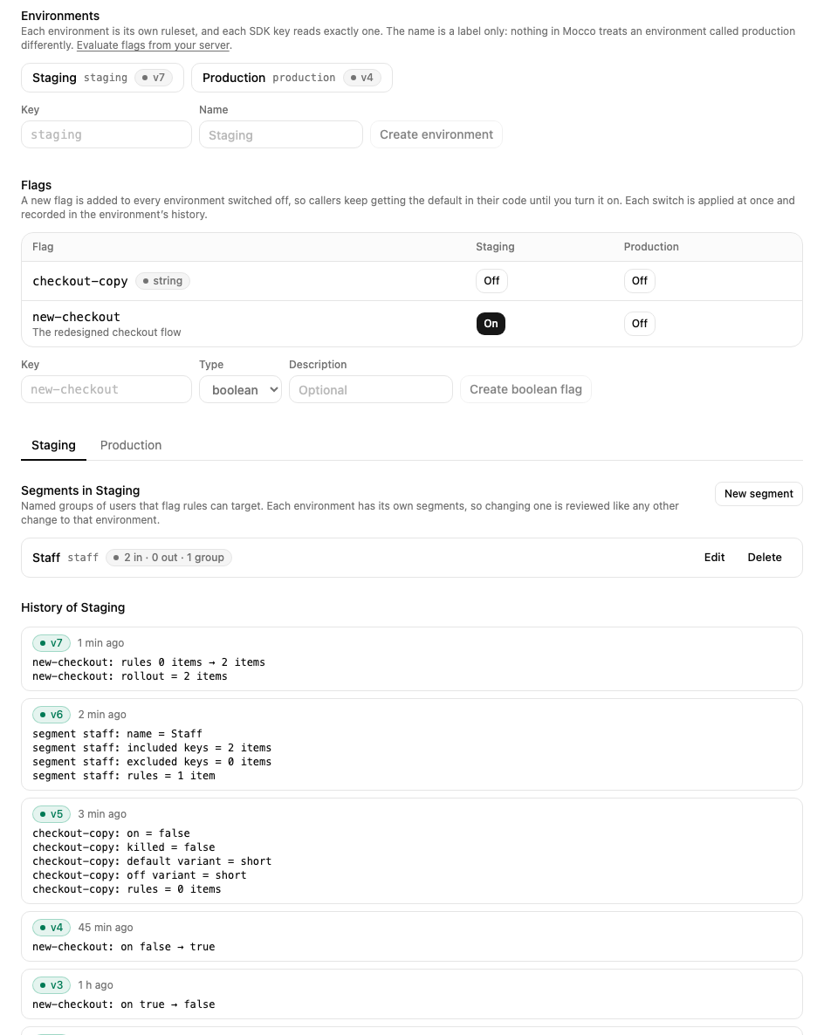Click the Create environment button
This screenshot has height=1035, width=824.
pos(436,134)
